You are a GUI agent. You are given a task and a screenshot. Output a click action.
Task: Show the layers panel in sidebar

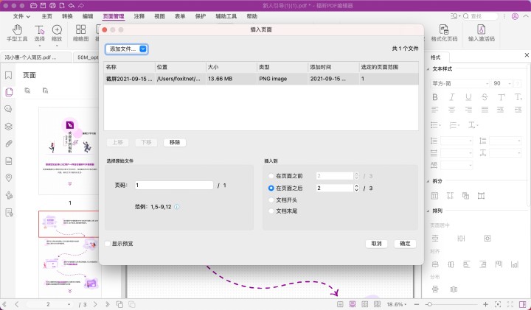tap(9, 126)
